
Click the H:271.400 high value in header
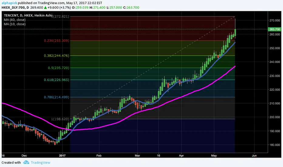97,8
